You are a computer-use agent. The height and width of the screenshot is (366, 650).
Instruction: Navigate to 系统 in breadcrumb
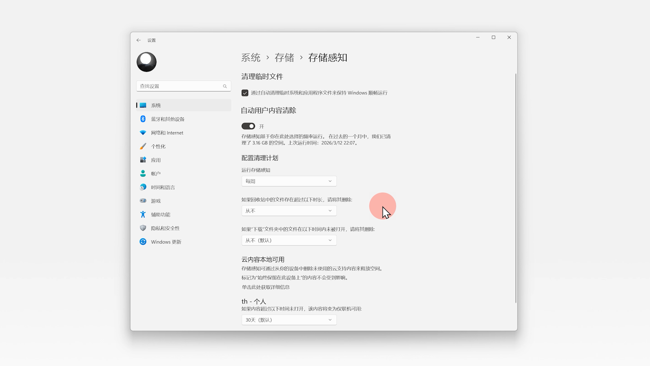251,58
